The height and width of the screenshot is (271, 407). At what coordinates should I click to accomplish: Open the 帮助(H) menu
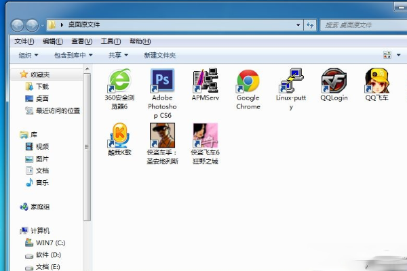(140, 41)
